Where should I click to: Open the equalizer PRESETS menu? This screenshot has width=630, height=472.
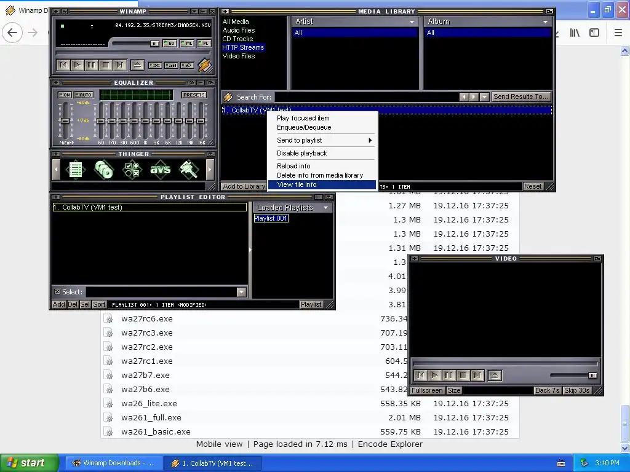pos(194,95)
